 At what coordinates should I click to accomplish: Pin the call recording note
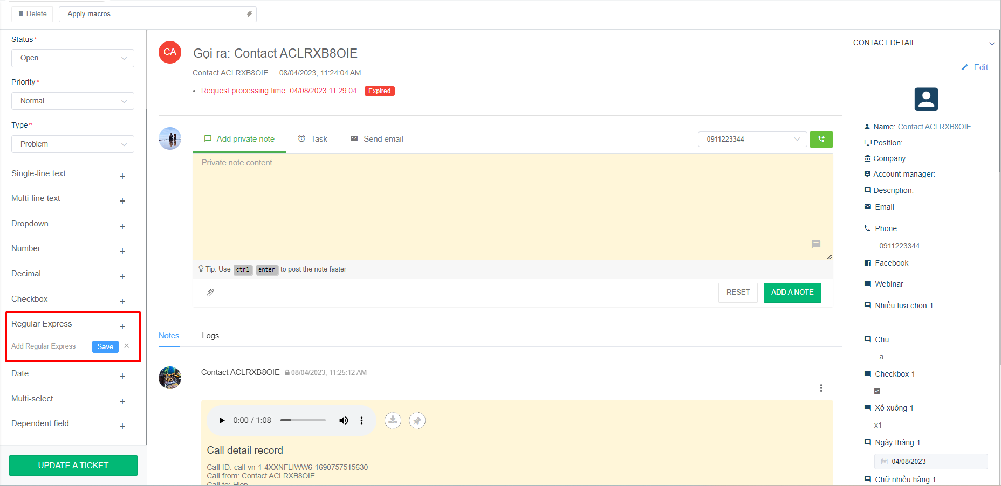click(x=417, y=420)
